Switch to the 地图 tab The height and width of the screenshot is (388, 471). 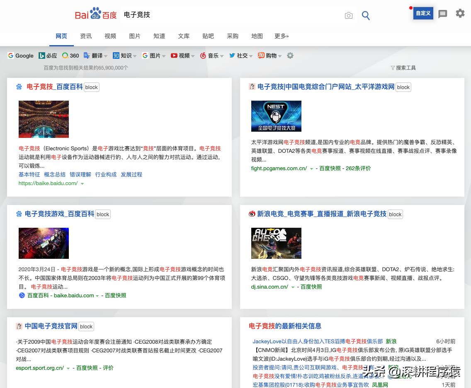point(257,36)
